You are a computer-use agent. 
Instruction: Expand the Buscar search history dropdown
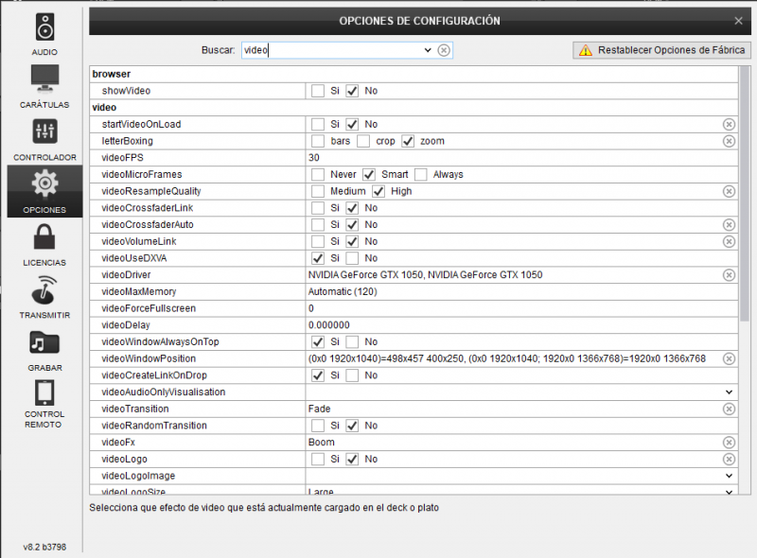point(428,50)
